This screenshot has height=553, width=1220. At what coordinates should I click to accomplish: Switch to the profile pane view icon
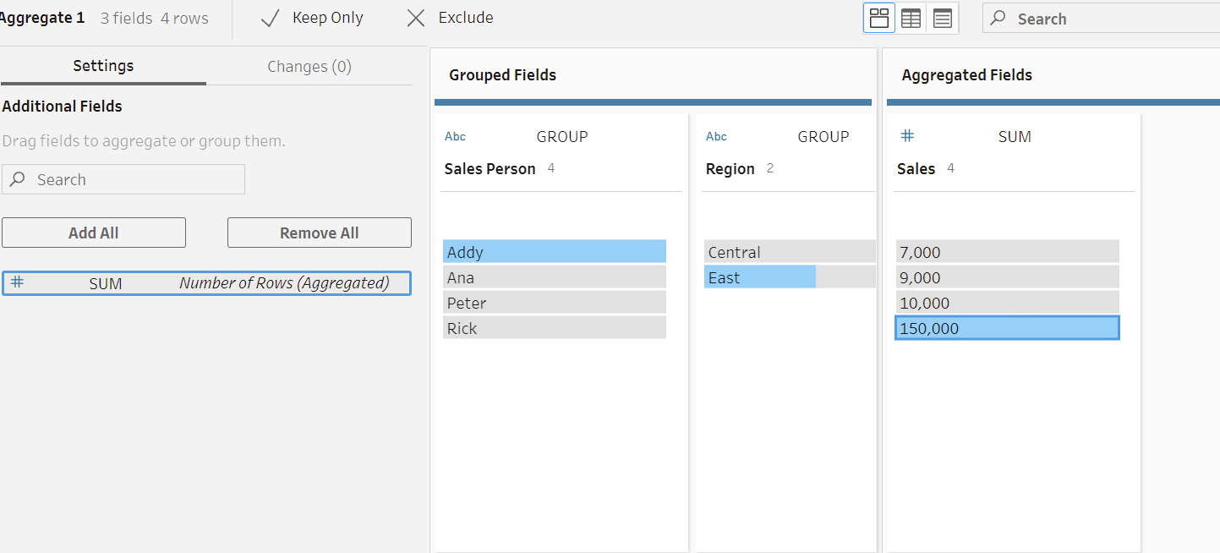[879, 19]
